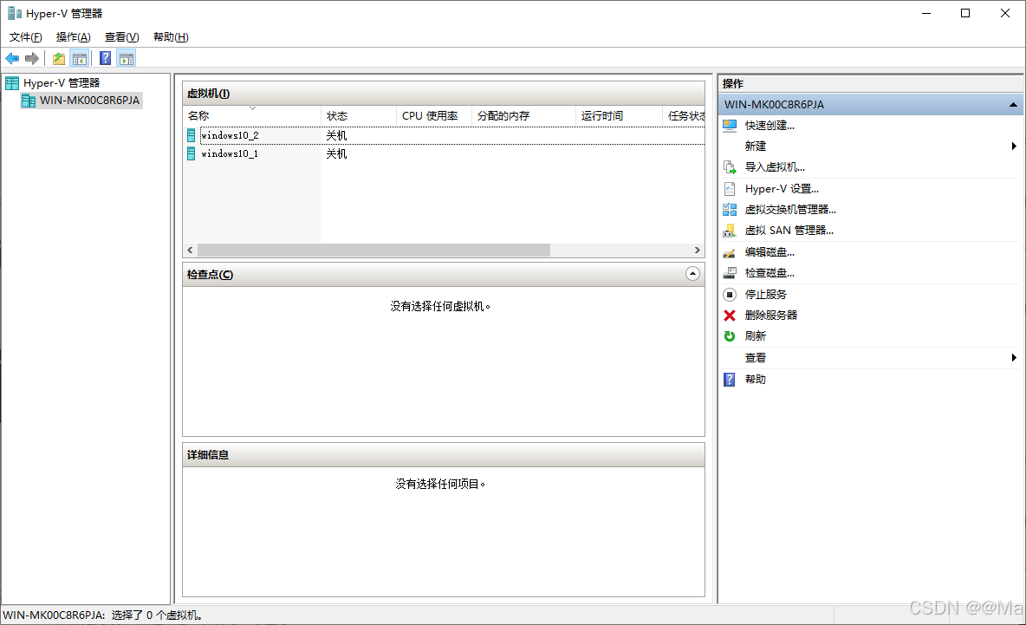The image size is (1026, 625).
Task: Click the VM list scroll right arrow
Action: click(697, 251)
